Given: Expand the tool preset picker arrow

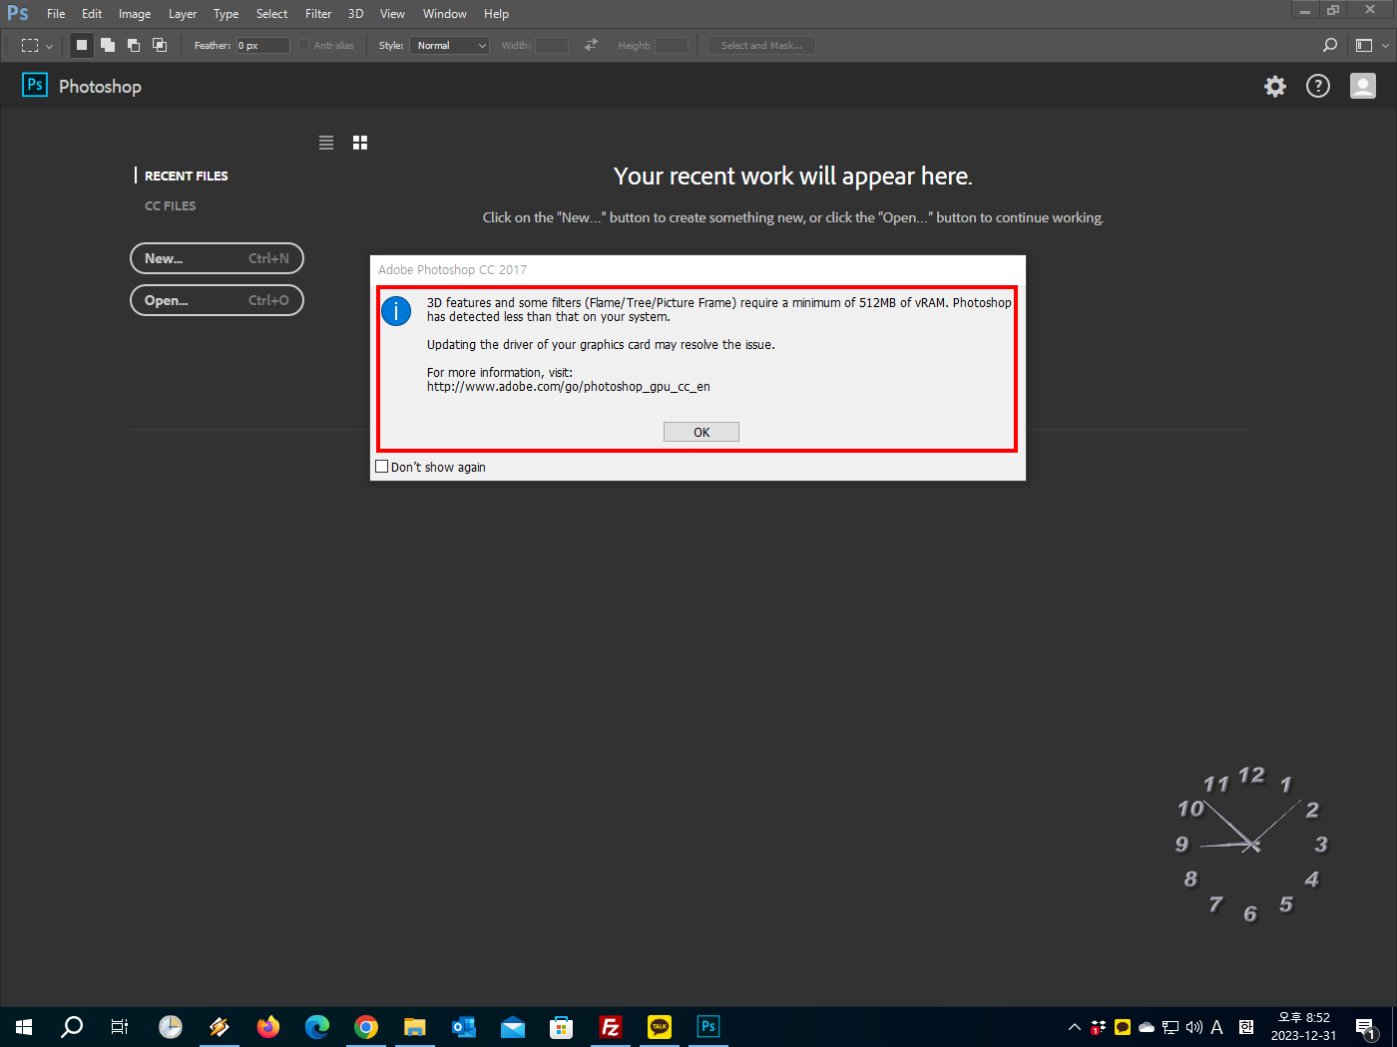Looking at the screenshot, I should click(49, 46).
